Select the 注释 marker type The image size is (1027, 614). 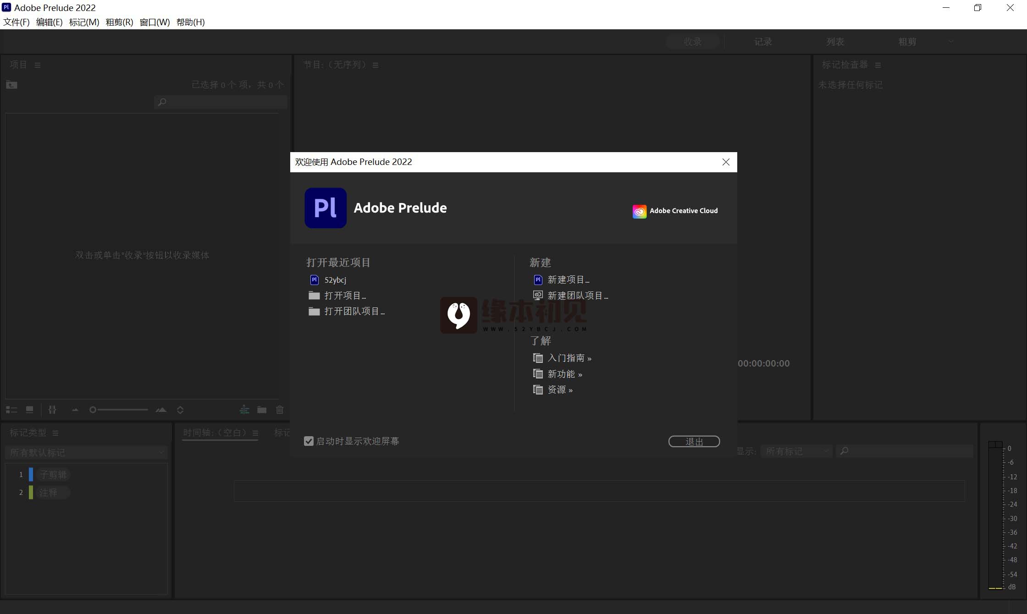point(53,493)
